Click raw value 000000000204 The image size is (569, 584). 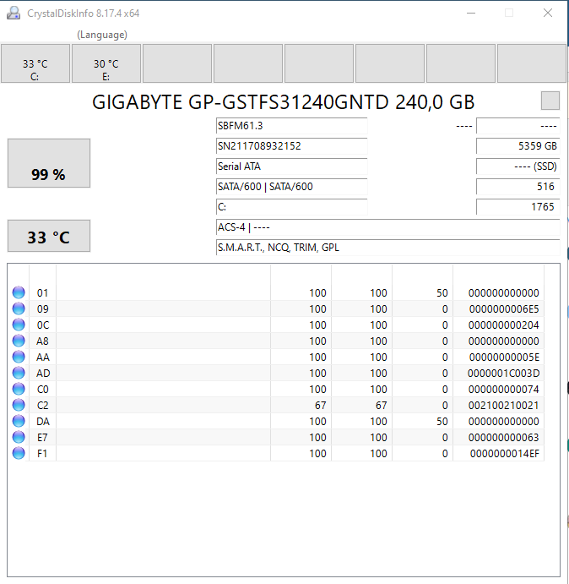503,325
